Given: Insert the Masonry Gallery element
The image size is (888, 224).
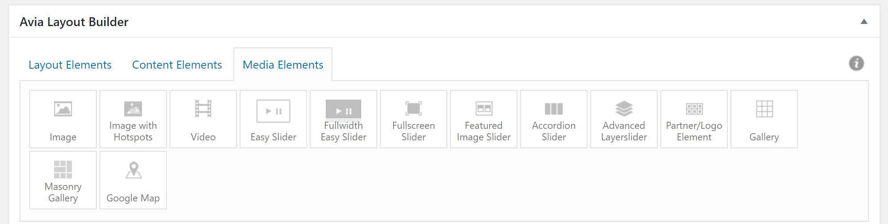Looking at the screenshot, I should coord(63,180).
